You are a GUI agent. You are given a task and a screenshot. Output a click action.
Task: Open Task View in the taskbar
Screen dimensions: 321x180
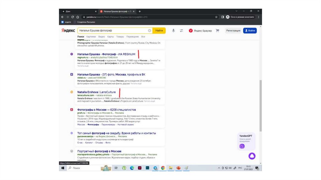tap(116, 168)
